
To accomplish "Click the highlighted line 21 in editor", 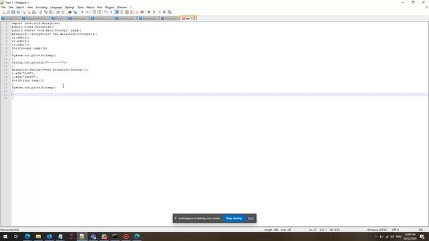I will [219, 94].
